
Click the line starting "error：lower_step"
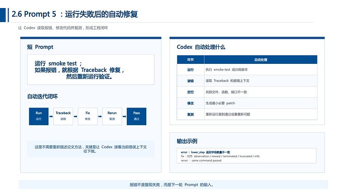(x=205, y=152)
